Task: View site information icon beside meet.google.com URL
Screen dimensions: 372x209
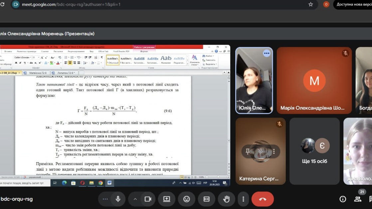Action: tap(16, 4)
